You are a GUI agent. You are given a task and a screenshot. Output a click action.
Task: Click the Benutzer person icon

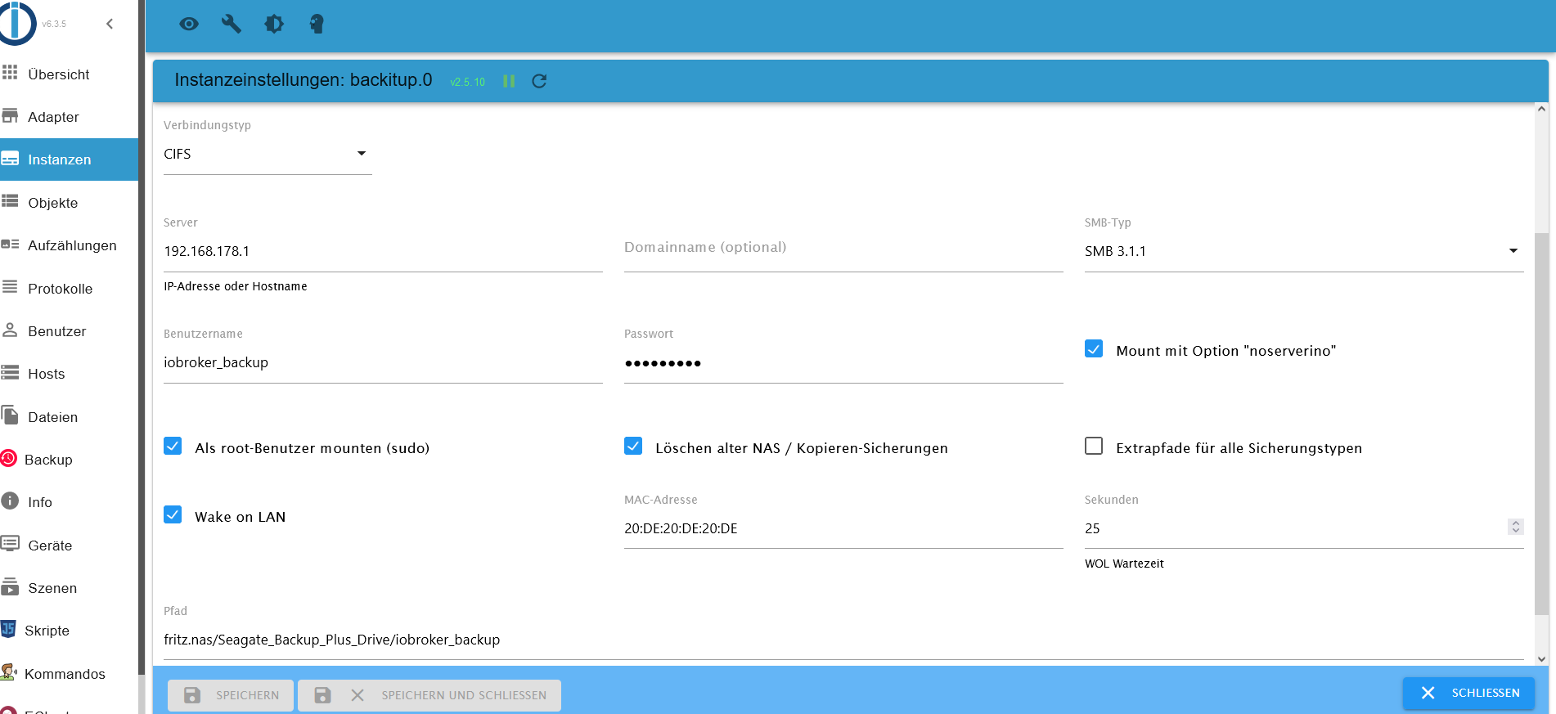tap(10, 330)
